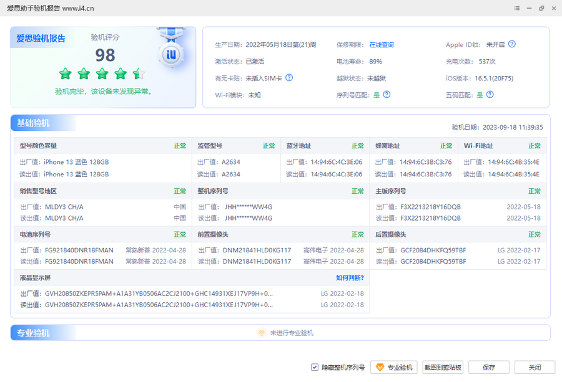
Task: Start 专业验机 from the bottom button
Action: point(394,367)
